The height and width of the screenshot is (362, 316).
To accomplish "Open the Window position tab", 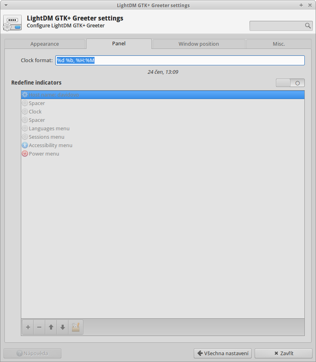I will click(x=199, y=44).
